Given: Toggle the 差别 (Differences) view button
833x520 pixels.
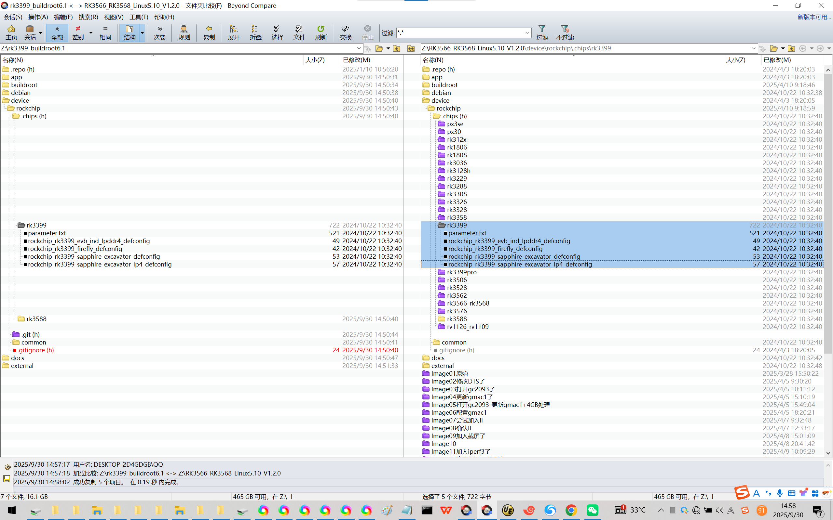Looking at the screenshot, I should point(78,33).
